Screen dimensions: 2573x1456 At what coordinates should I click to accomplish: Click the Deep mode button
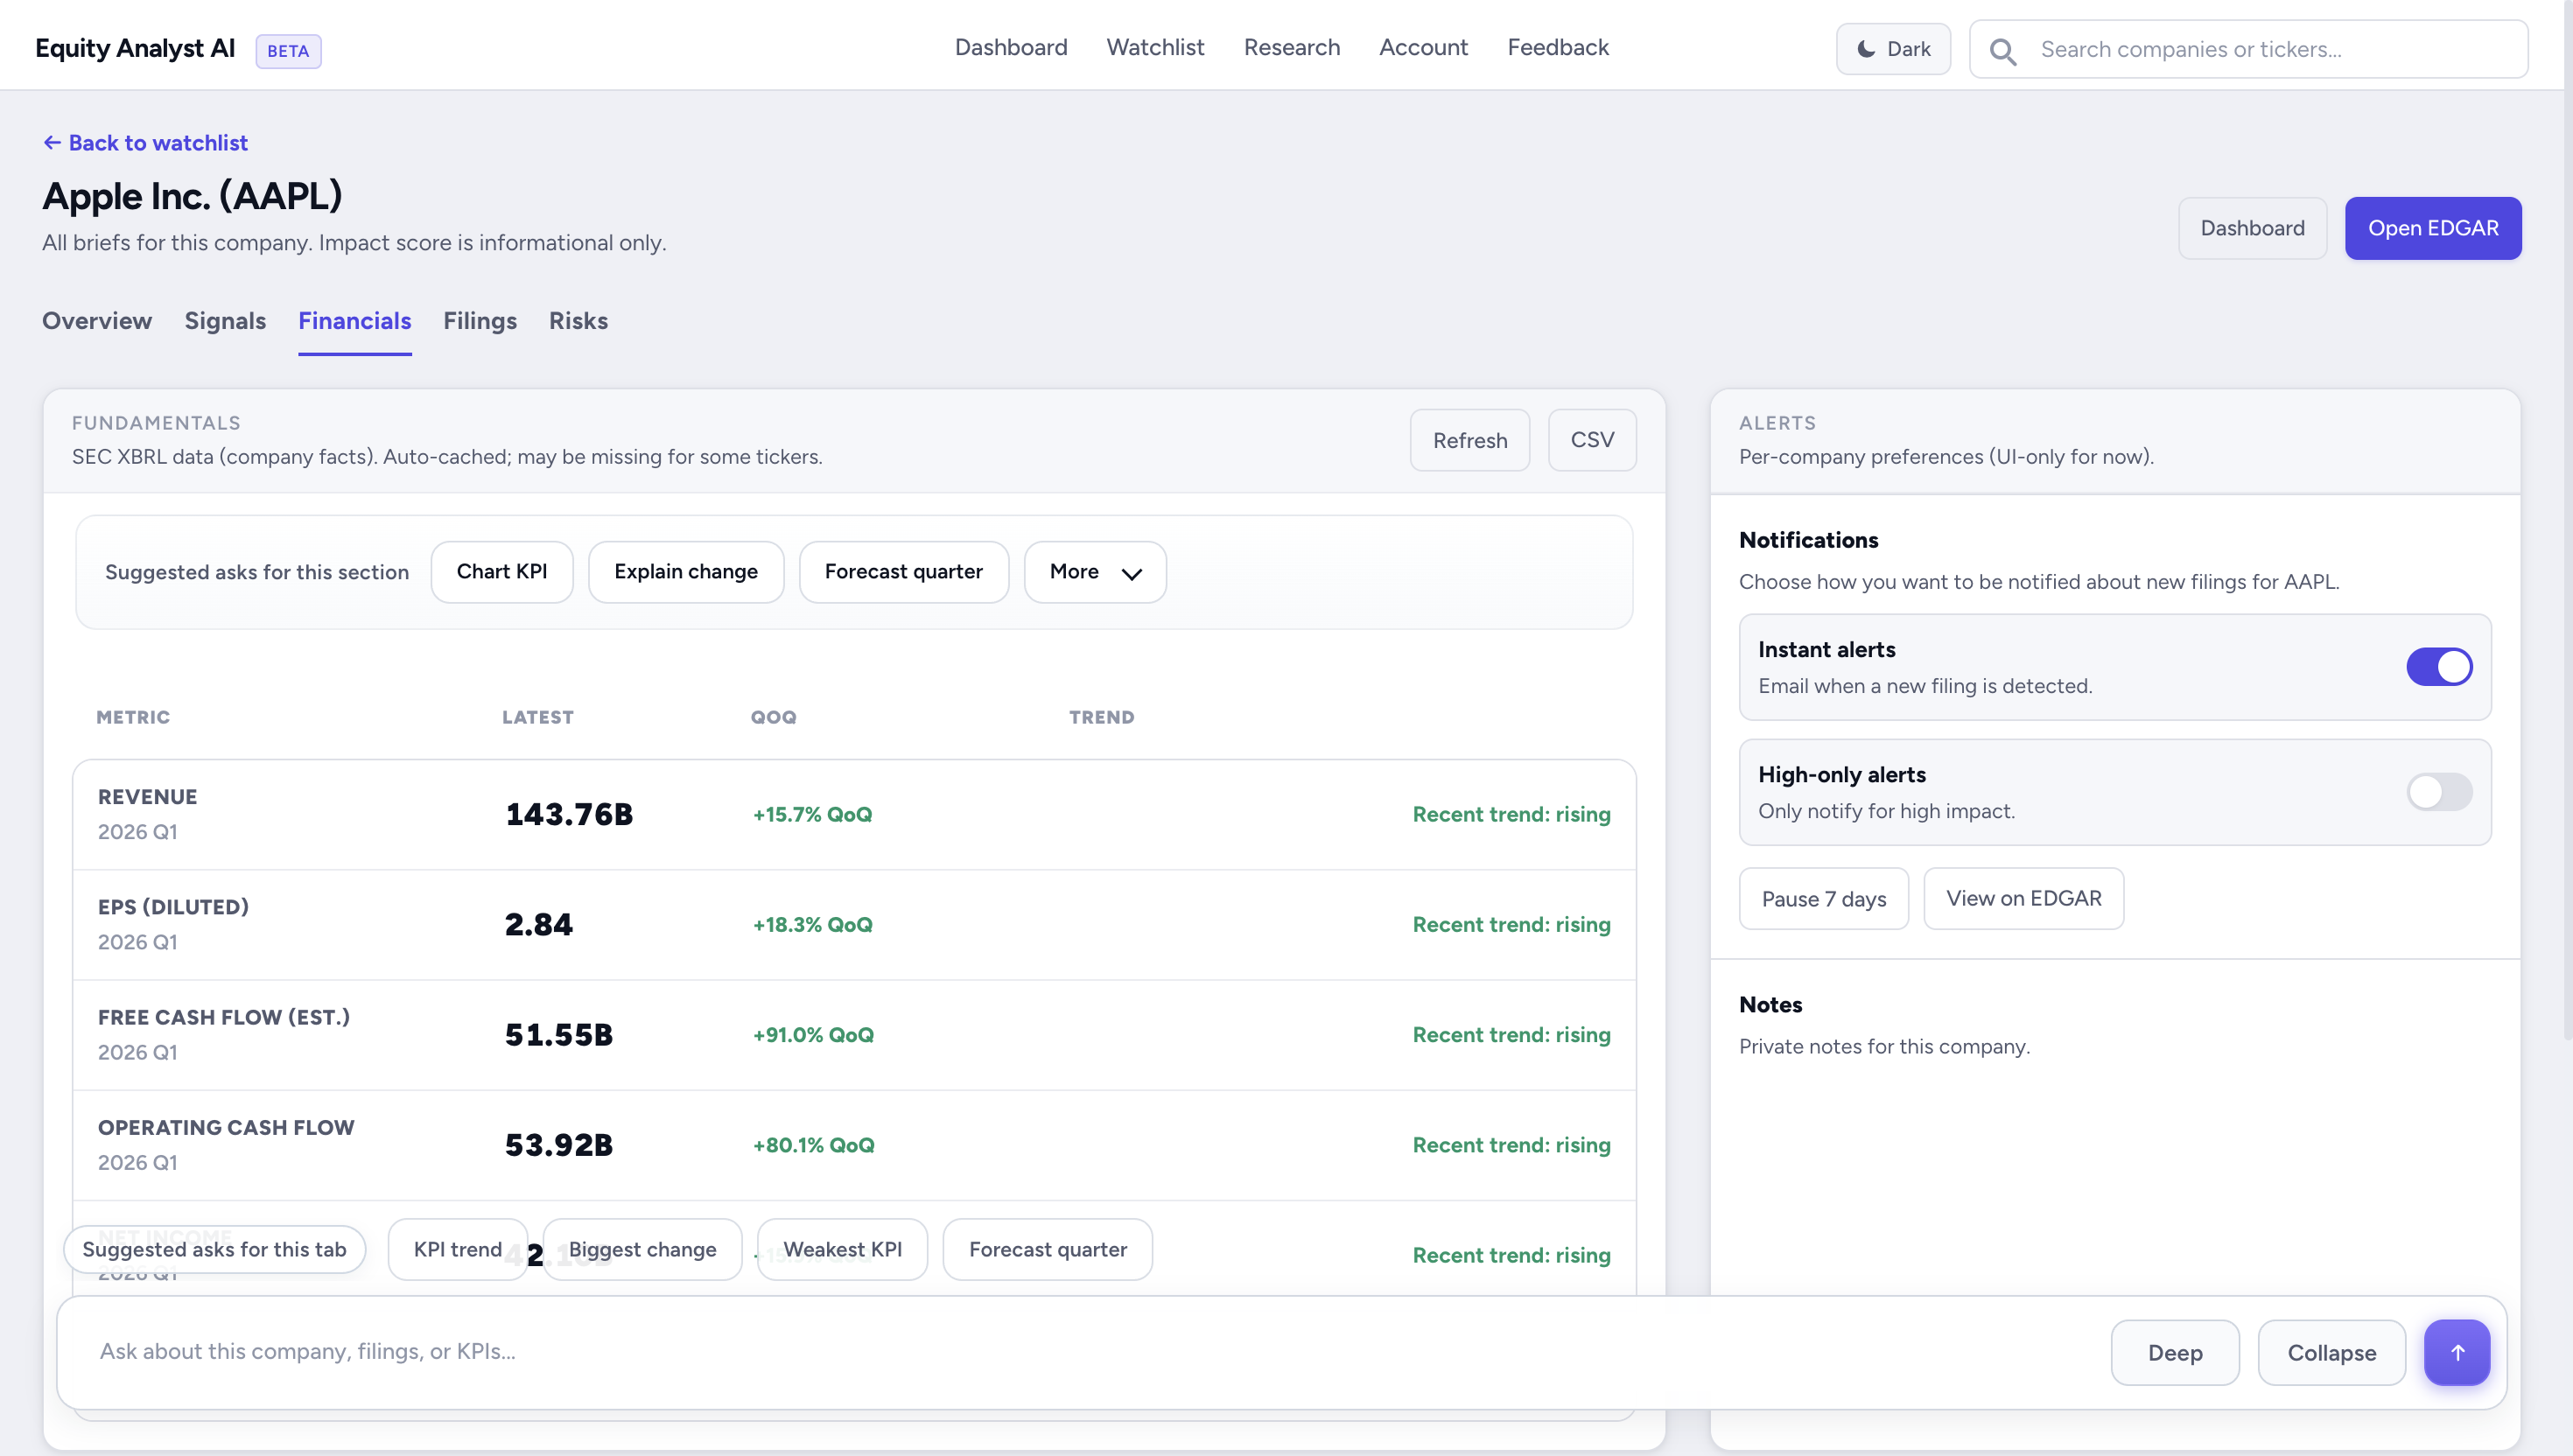(2174, 1352)
